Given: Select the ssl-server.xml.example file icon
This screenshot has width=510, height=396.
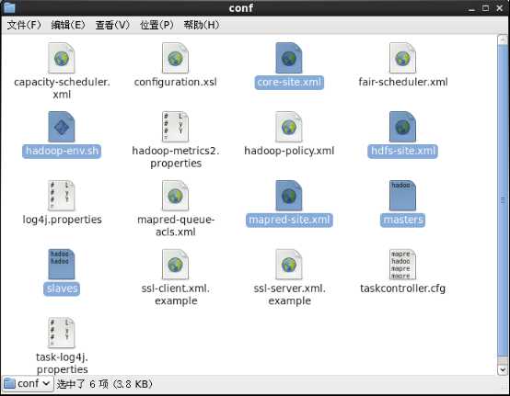Looking at the screenshot, I should pyautogui.click(x=289, y=265).
